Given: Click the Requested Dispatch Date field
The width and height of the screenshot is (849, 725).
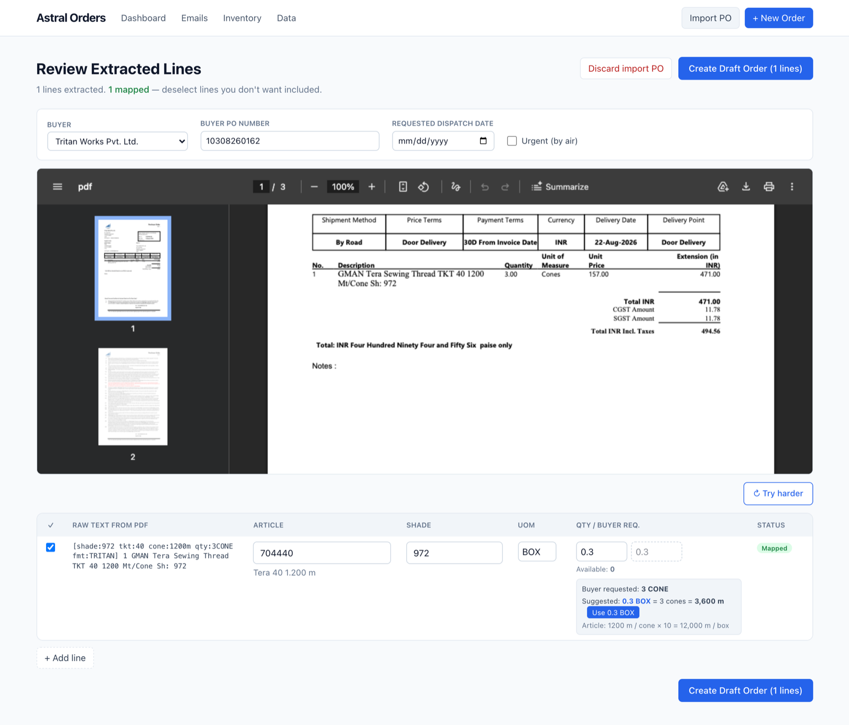Looking at the screenshot, I should [443, 141].
